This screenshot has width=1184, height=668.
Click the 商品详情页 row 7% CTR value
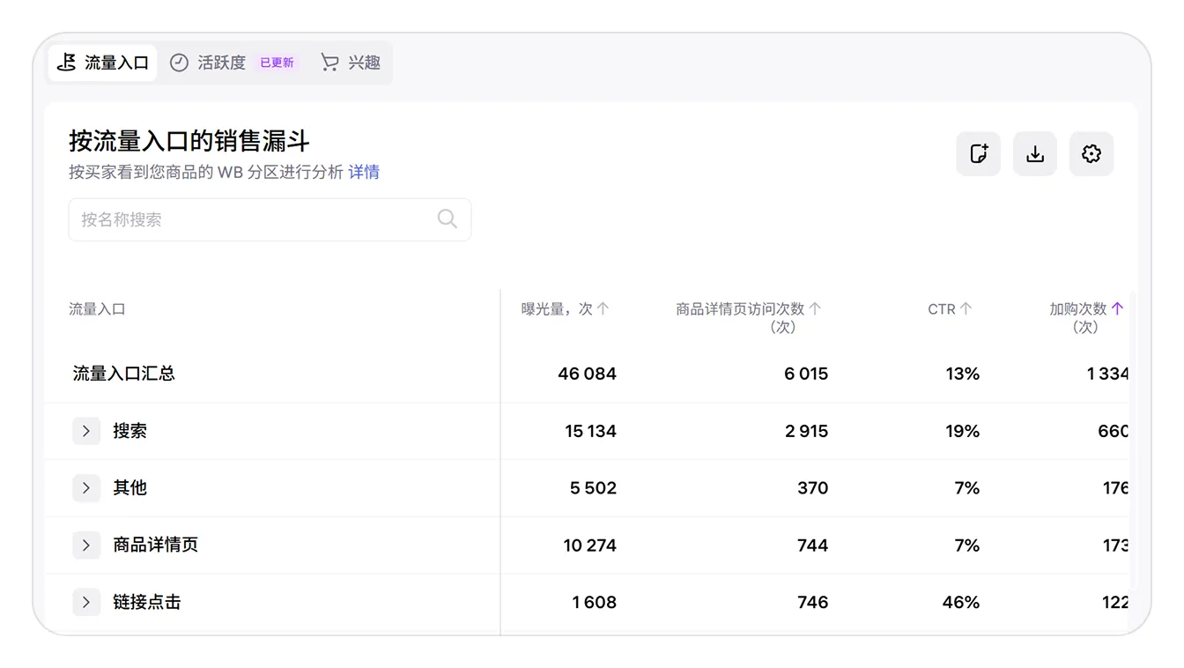[x=967, y=546]
